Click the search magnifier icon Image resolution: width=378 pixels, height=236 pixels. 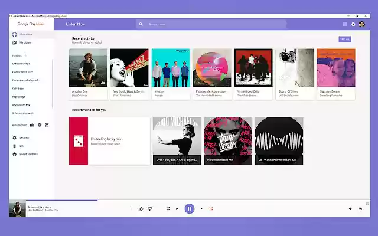click(141, 24)
